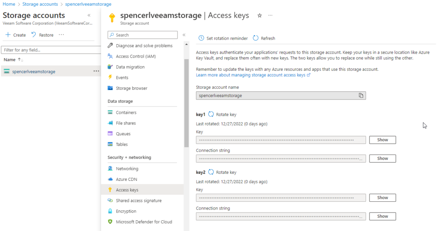The width and height of the screenshot is (441, 231).
Task: Click the key2 hidden Connection string field
Action: point(281,216)
